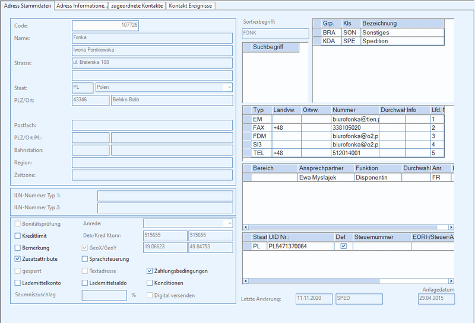Switch to the Adress Informationen tab
475x323 pixels.
tap(81, 6)
